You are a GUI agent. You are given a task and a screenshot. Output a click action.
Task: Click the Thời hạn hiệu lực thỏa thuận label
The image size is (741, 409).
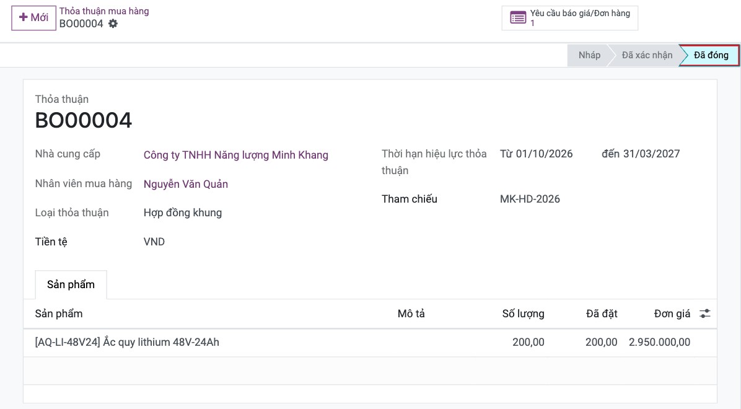[434, 162]
